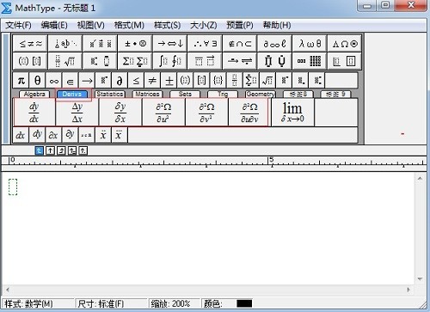Open the lowercase Greek palette λωθ
The width and height of the screenshot is (430, 312).
click(310, 44)
